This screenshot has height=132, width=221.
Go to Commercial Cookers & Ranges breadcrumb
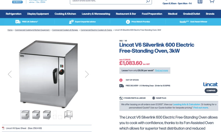pyautogui.click(x=65, y=30)
